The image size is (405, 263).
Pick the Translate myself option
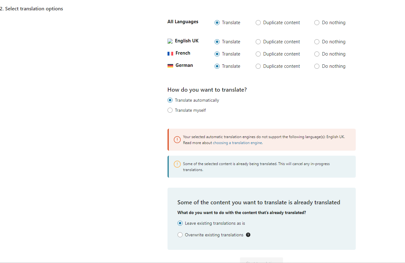170,110
